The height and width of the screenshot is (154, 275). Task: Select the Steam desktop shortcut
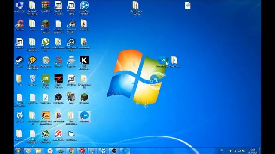click(x=19, y=61)
